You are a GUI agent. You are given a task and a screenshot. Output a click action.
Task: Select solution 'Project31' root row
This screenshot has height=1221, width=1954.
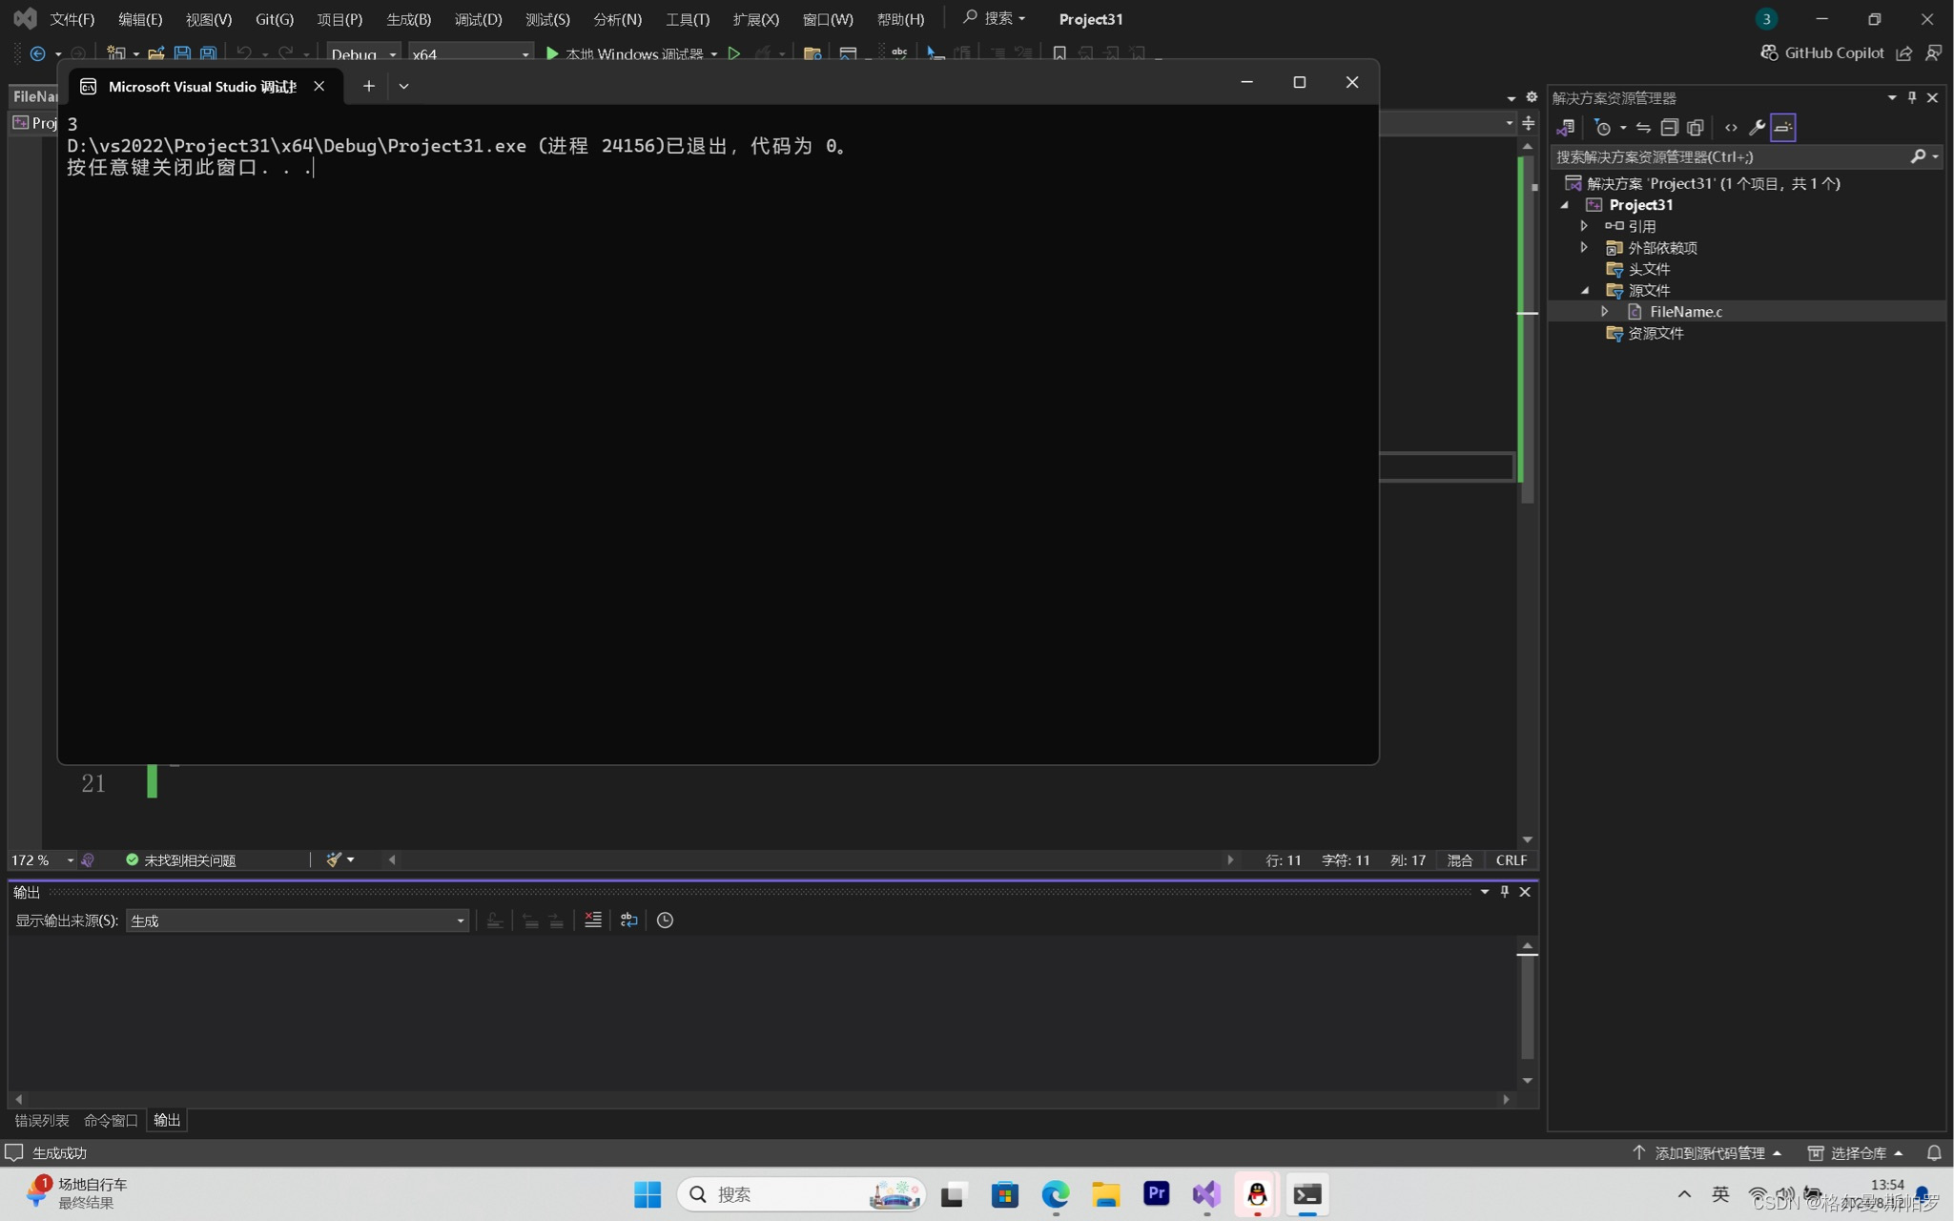[1713, 183]
